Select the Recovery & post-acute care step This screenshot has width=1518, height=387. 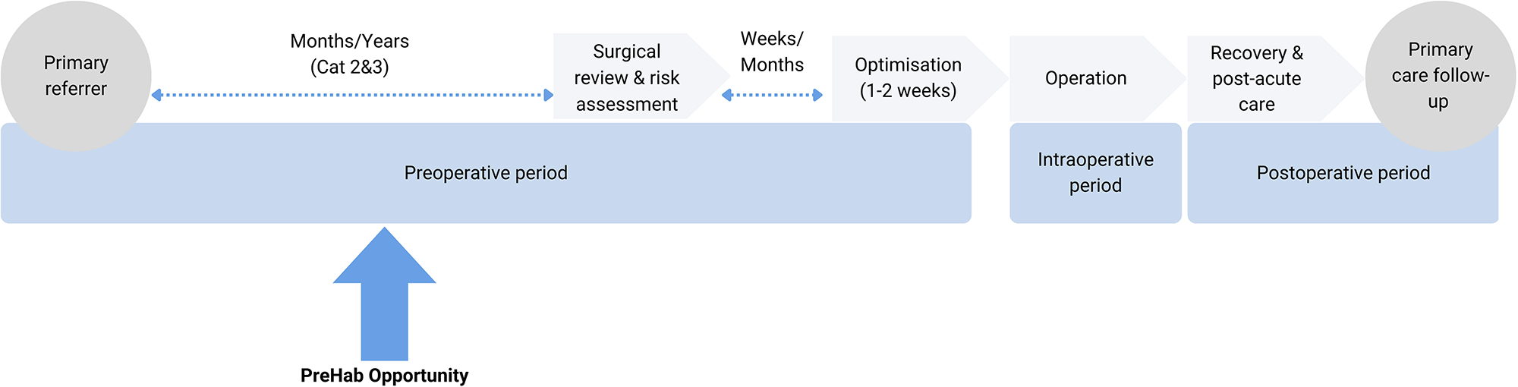point(1257,78)
